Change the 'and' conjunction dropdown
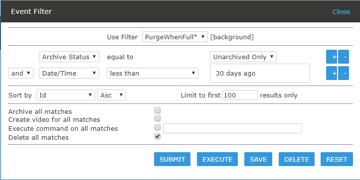 (x=20, y=73)
